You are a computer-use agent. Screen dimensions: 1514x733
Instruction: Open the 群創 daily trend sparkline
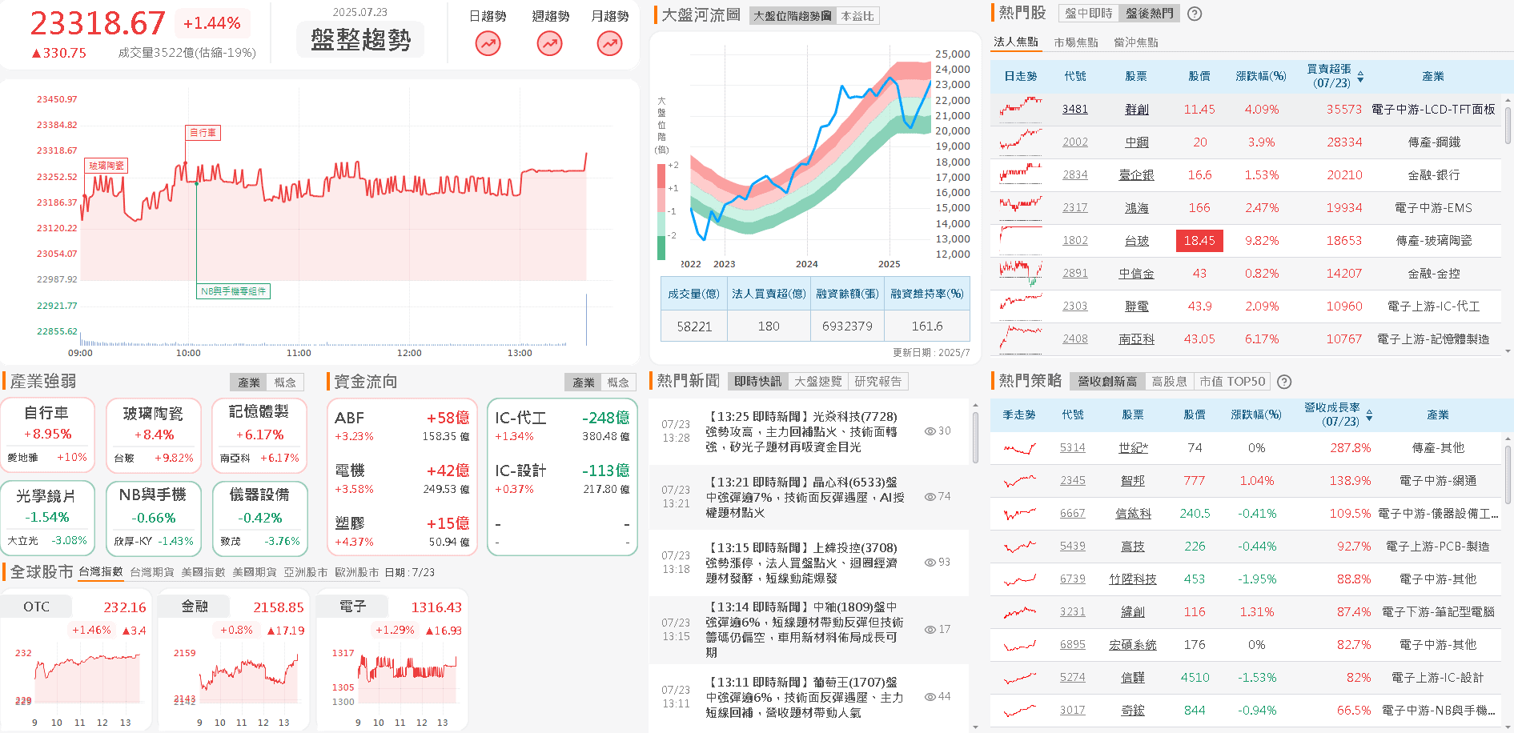[x=1021, y=109]
